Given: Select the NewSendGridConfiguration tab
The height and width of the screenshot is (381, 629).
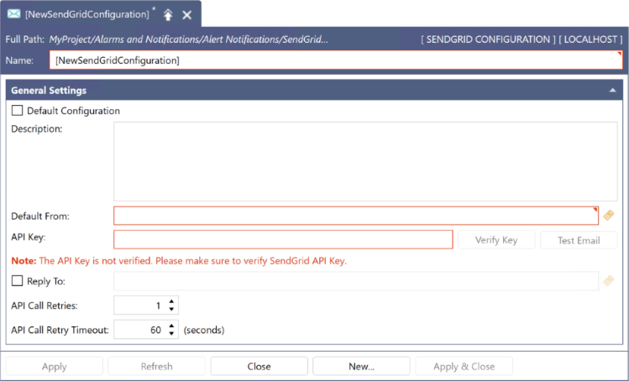Looking at the screenshot, I should click(x=87, y=14).
